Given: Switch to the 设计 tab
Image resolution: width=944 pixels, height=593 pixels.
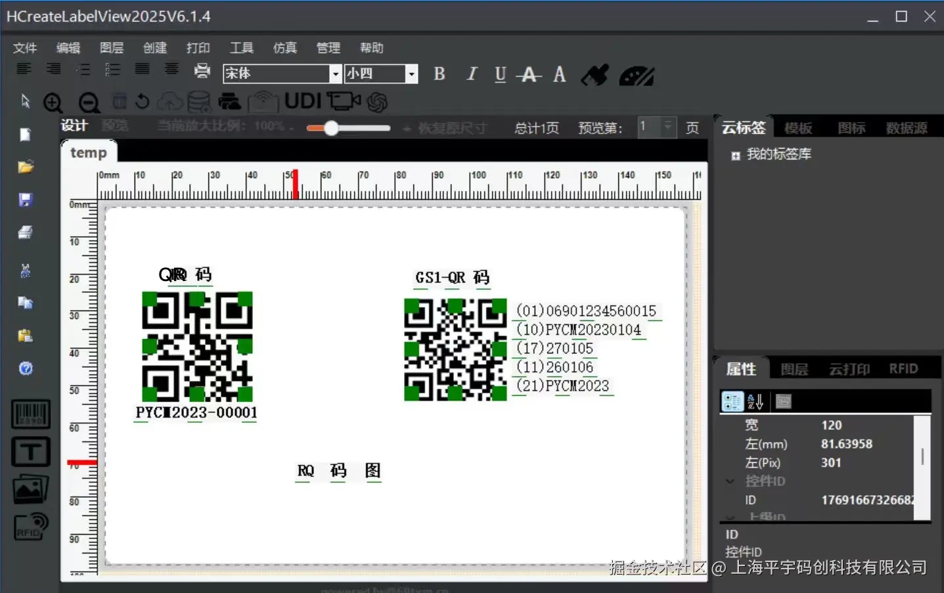Looking at the screenshot, I should click(74, 125).
